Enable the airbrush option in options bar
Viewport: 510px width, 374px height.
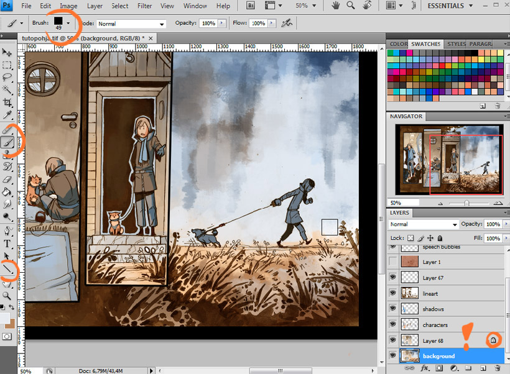pos(286,23)
